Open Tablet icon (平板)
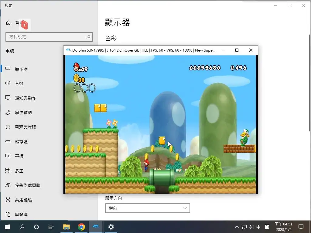 [x=8, y=156]
